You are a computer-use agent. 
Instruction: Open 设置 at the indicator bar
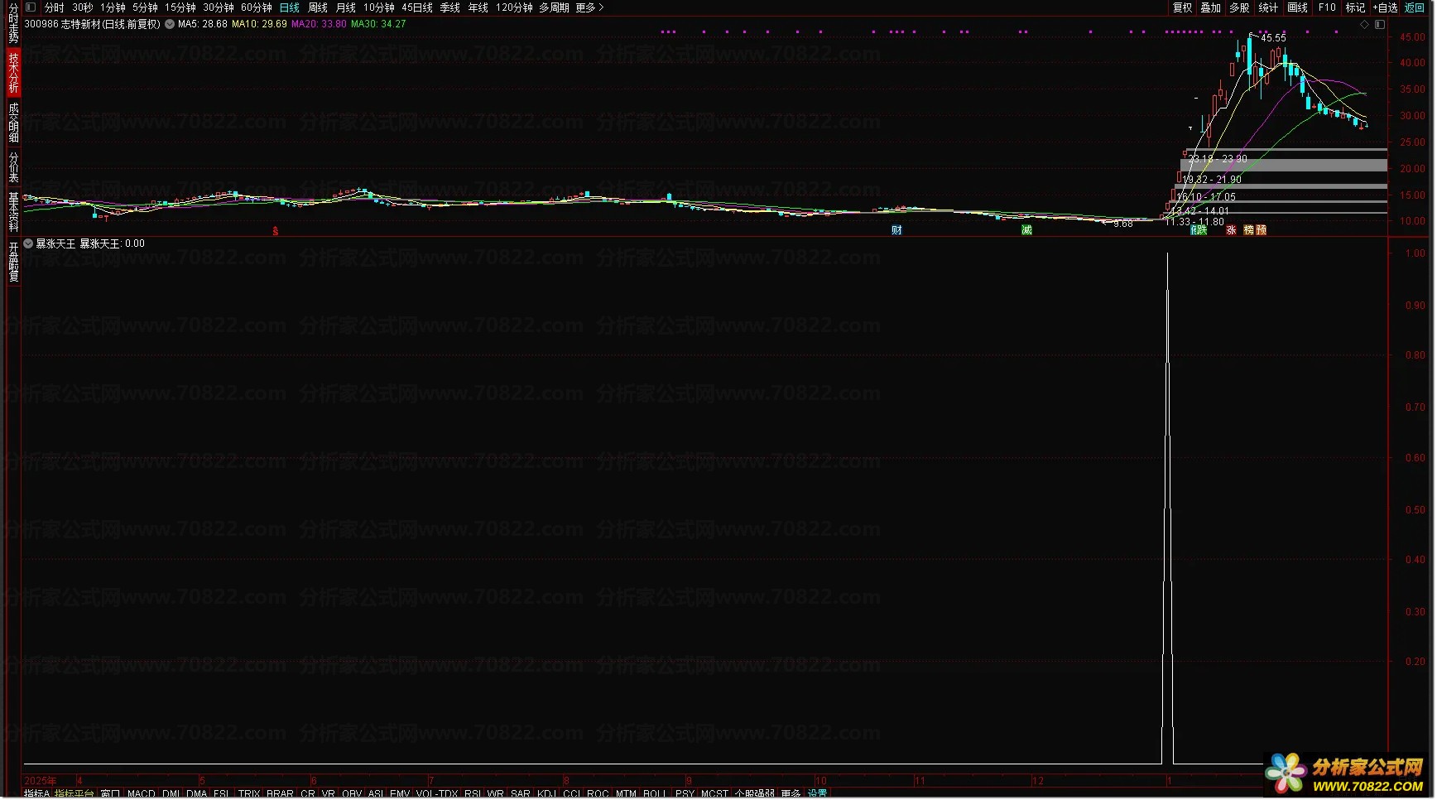pyautogui.click(x=817, y=793)
